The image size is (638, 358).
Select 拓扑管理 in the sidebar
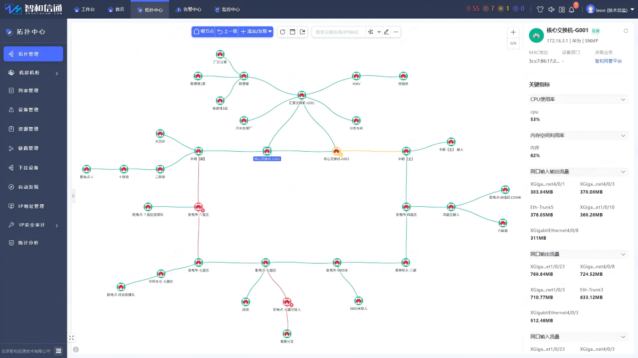pos(33,54)
